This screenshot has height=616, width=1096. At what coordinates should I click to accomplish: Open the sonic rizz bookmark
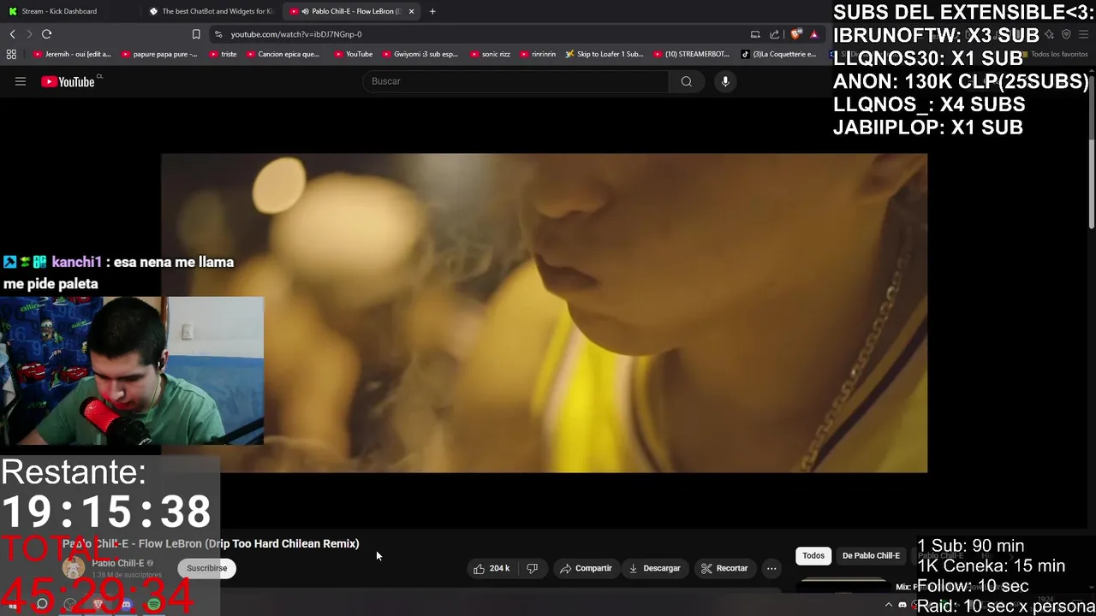490,54
